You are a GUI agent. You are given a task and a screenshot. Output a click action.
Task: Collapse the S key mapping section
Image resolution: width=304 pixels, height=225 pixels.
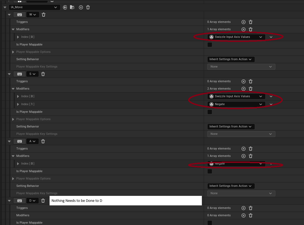(x=9, y=74)
